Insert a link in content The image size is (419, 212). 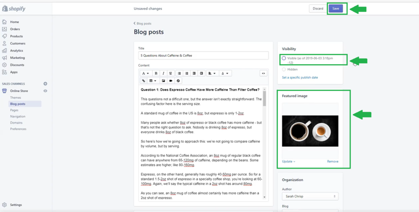point(144,81)
